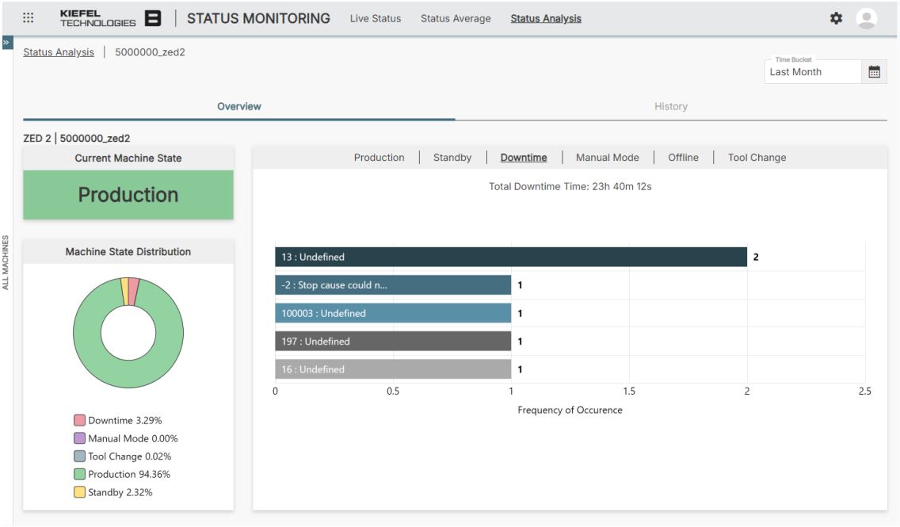The image size is (900, 527).
Task: Switch to the Overview tab
Action: click(238, 107)
